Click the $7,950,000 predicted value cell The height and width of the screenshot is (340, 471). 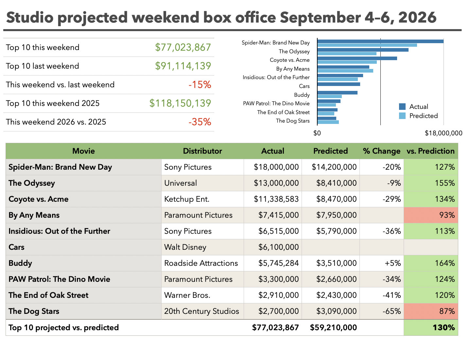331,215
